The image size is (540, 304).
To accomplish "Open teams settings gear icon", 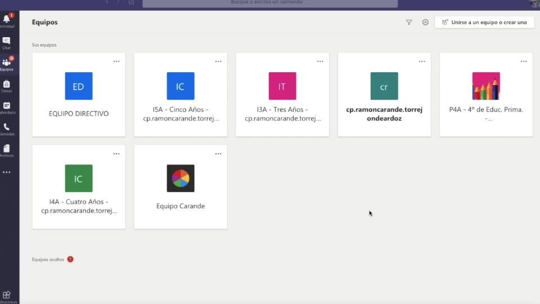I will [x=425, y=23].
